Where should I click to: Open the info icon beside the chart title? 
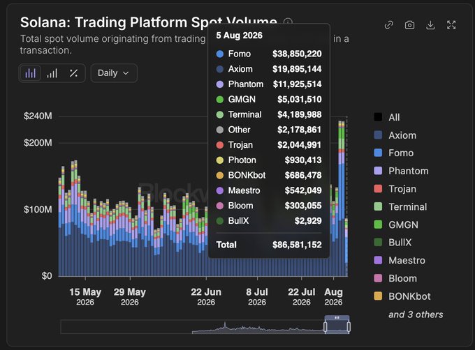tap(288, 22)
